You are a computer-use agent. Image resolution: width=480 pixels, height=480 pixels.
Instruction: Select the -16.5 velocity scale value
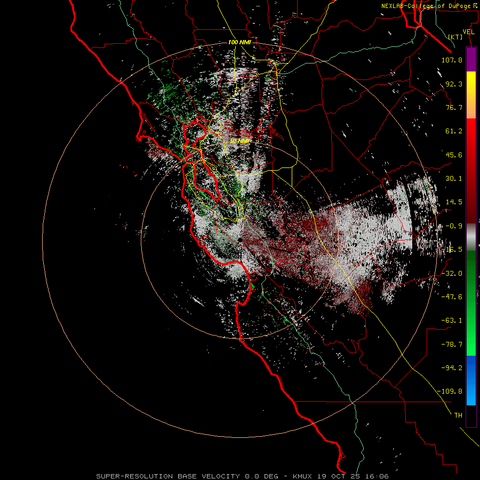tap(452, 250)
